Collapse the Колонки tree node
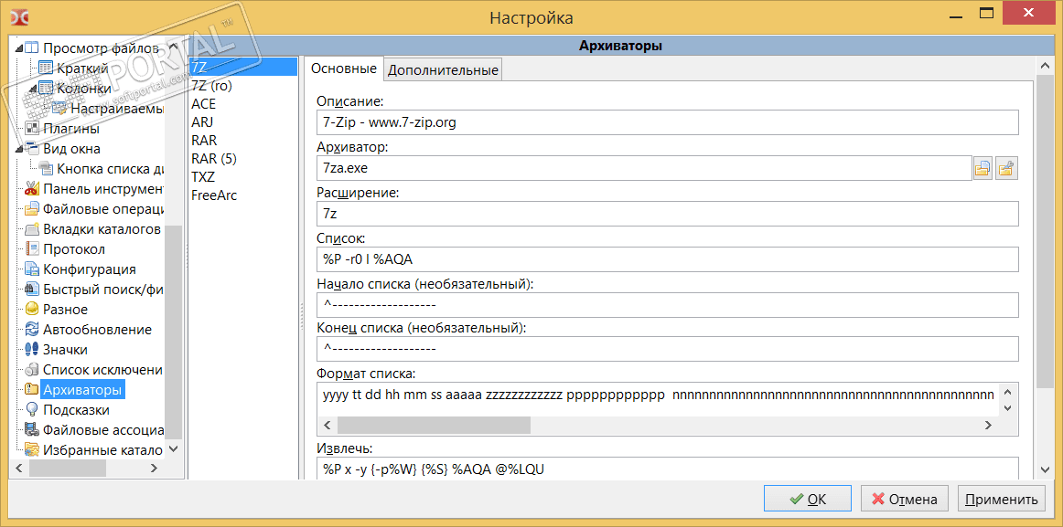Image resolution: width=1063 pixels, height=527 pixels. 33,90
